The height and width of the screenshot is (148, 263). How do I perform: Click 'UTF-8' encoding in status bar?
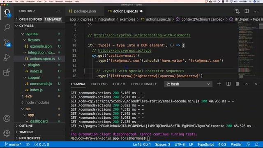point(180,144)
